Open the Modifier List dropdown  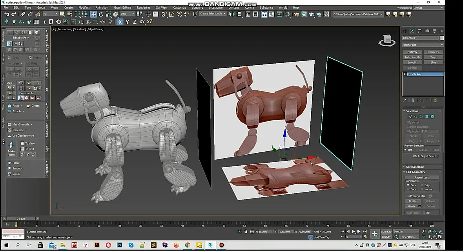(422, 45)
